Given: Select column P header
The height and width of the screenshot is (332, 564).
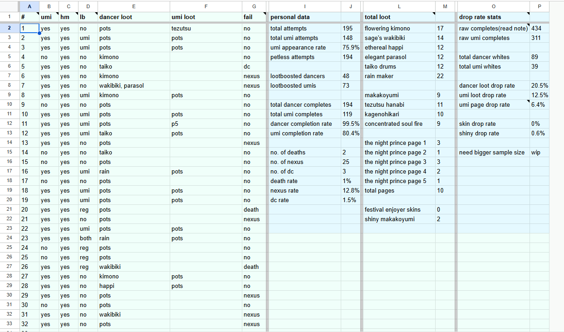Looking at the screenshot, I should coord(539,6).
